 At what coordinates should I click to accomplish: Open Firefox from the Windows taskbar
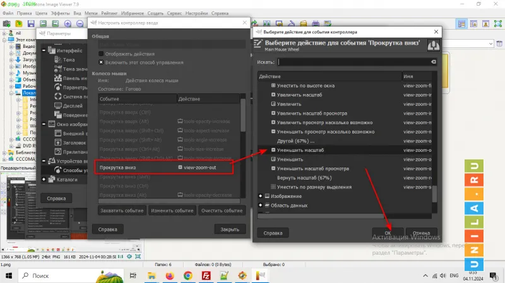tap(169, 275)
